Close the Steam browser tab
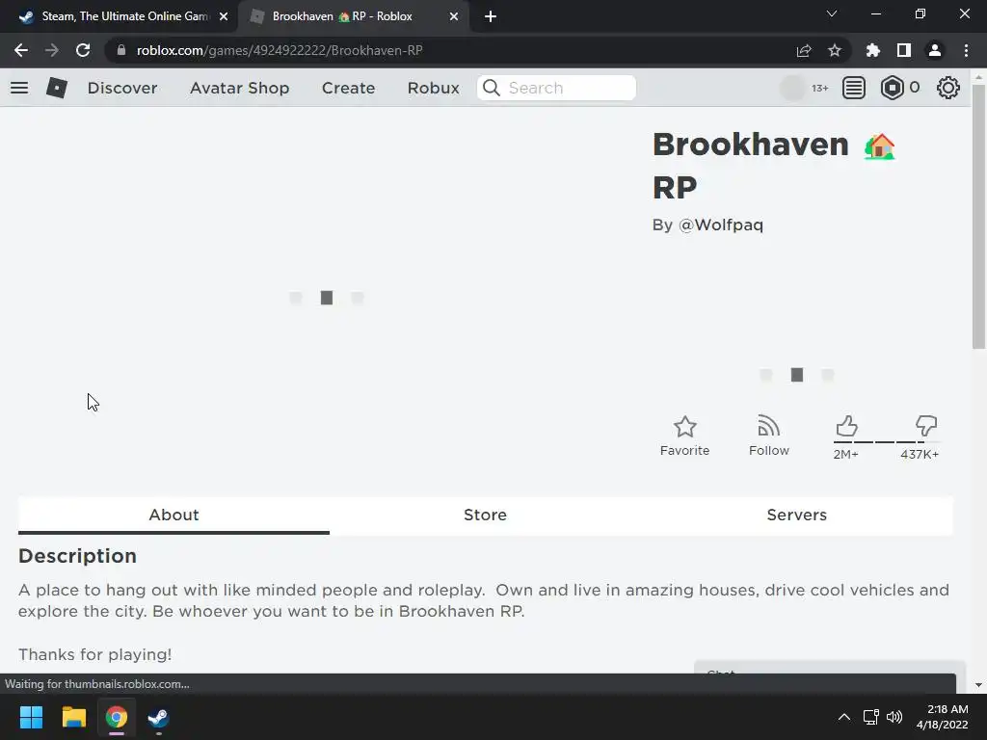The image size is (987, 740). [x=224, y=16]
